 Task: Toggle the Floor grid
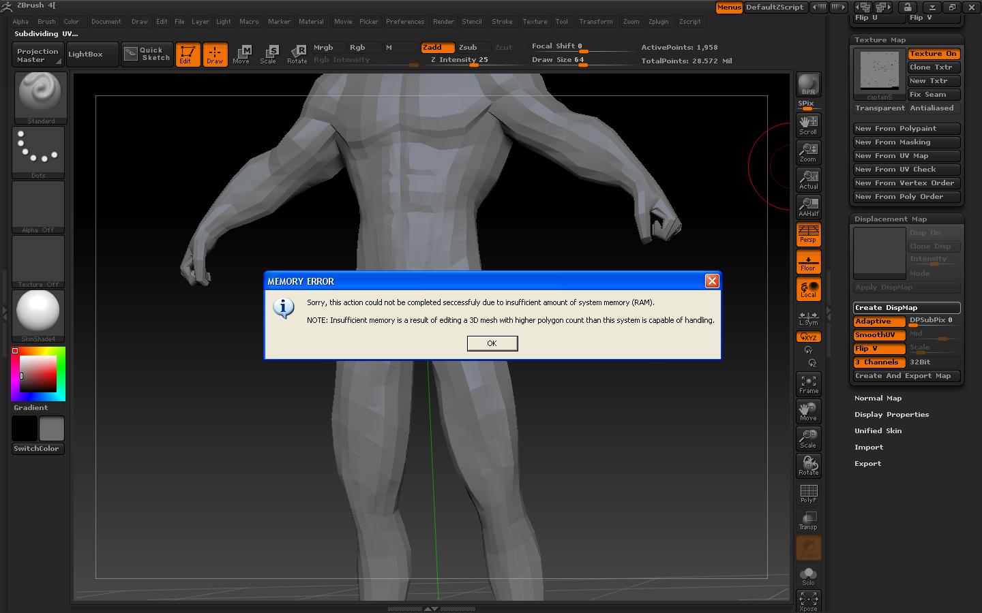click(808, 262)
